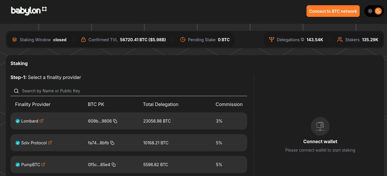This screenshot has height=176, width=387.
Task: Open Solv Protocol's external link
Action: tap(50, 143)
